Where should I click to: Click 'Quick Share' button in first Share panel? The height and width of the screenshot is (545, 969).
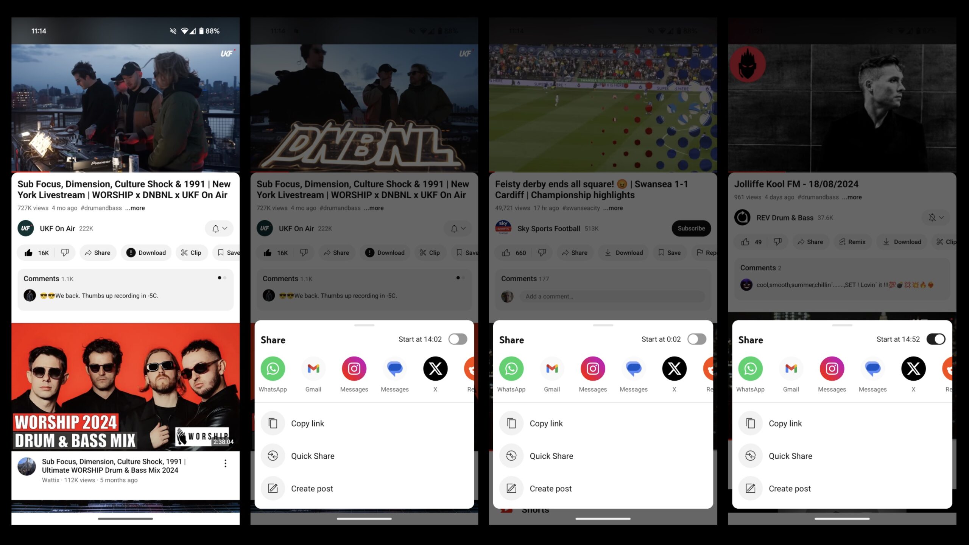(313, 456)
